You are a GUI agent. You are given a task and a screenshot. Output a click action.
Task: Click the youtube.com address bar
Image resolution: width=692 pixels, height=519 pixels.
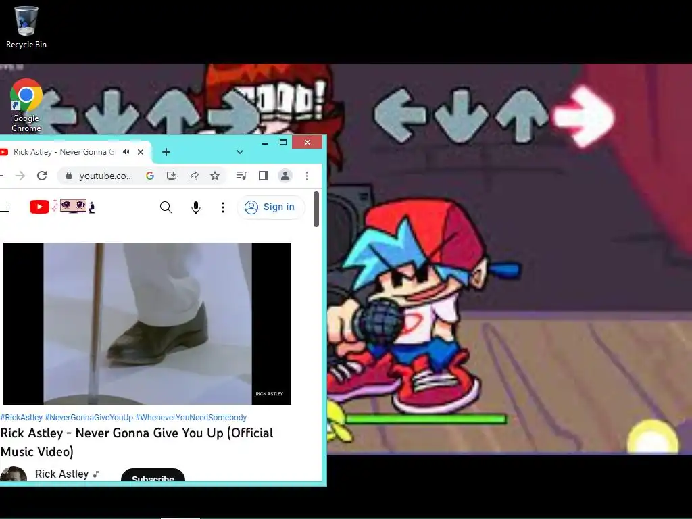click(x=106, y=176)
